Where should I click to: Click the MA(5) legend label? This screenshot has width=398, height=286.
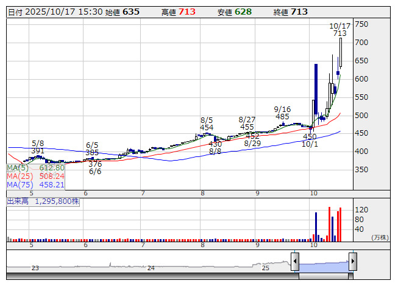pyautogui.click(x=17, y=167)
